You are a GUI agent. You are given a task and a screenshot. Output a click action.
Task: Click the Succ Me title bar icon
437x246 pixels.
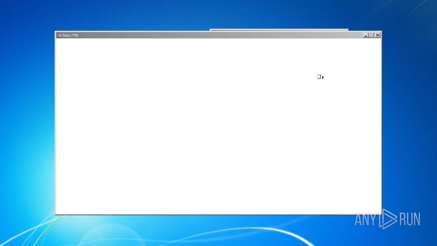pos(59,35)
